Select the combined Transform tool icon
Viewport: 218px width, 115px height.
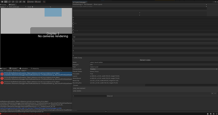pyautogui.click(x=20, y=2)
